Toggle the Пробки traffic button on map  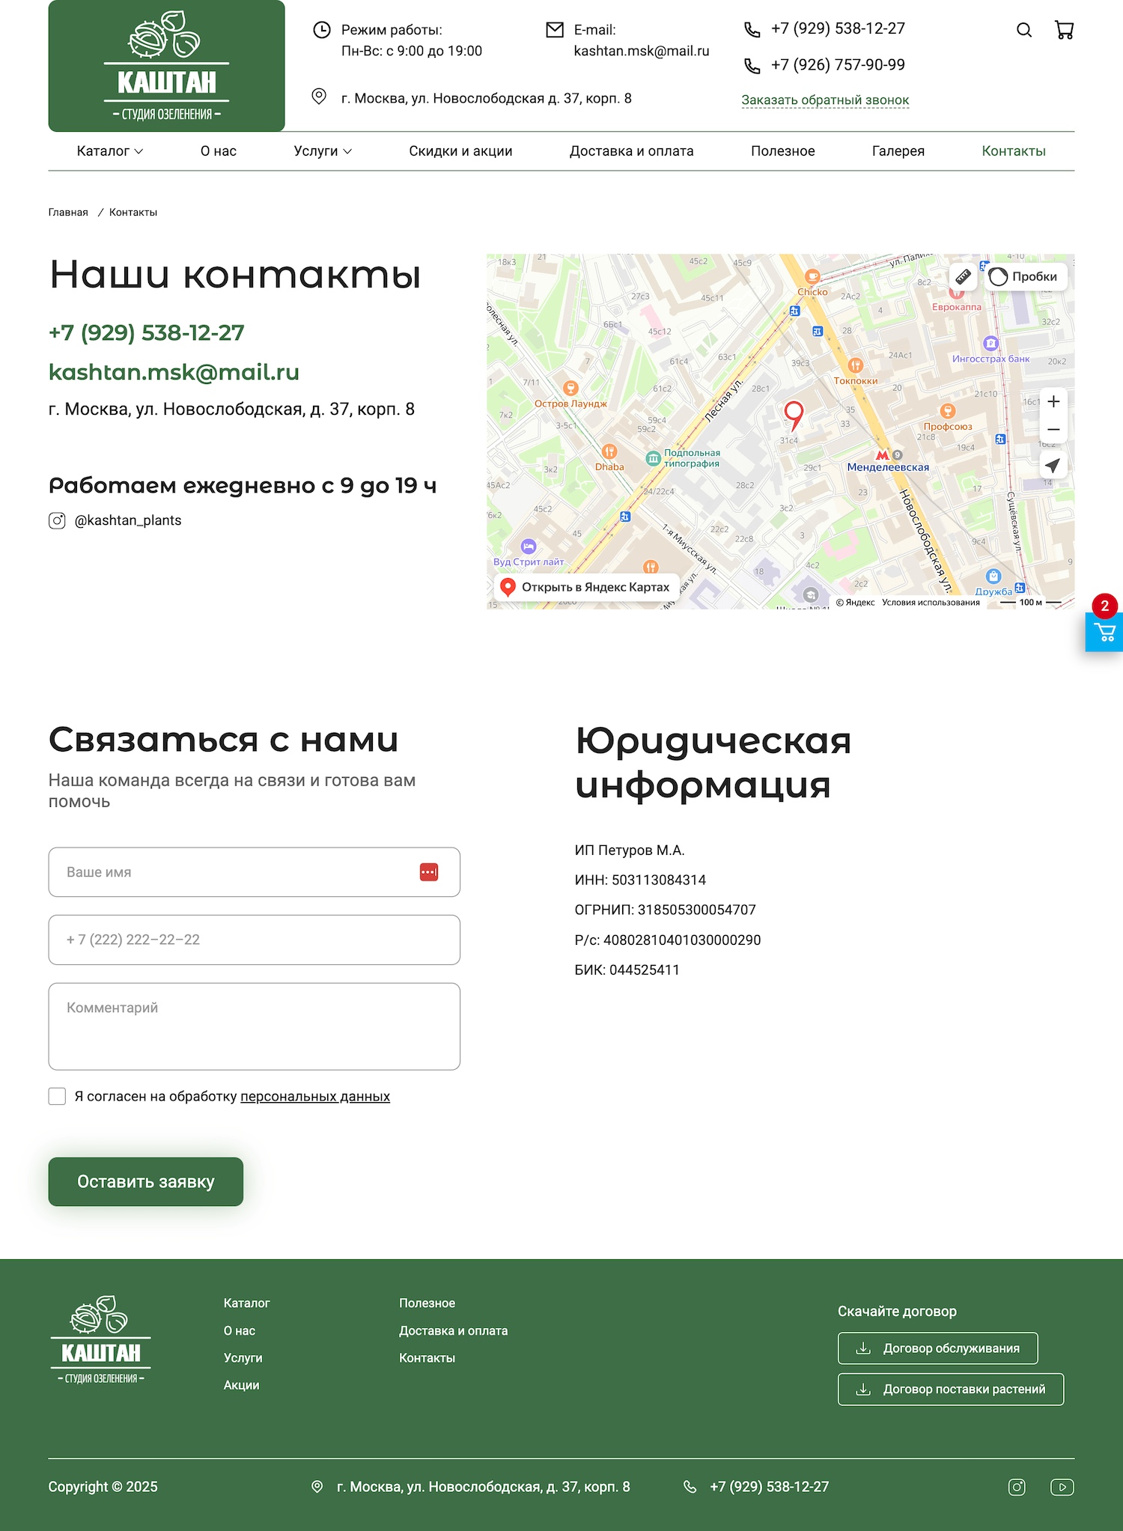[x=1025, y=276]
